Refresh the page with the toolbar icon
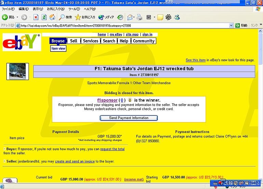263x189 pixels. (x=44, y=17)
